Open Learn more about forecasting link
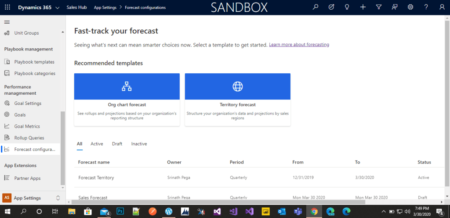The width and height of the screenshot is (450, 218). [299, 45]
